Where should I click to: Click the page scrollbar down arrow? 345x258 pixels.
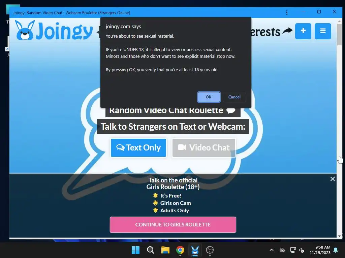click(339, 236)
